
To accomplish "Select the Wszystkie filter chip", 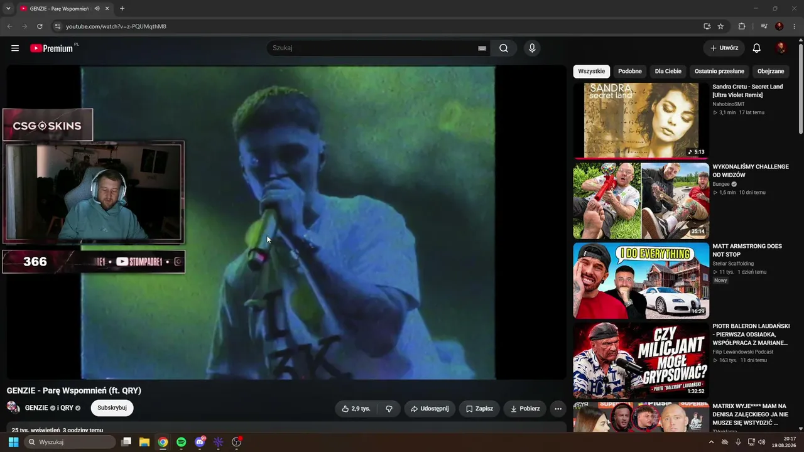I will pyautogui.click(x=592, y=72).
